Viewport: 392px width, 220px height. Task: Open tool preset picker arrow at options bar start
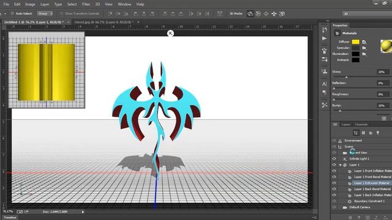pyautogui.click(x=5, y=13)
